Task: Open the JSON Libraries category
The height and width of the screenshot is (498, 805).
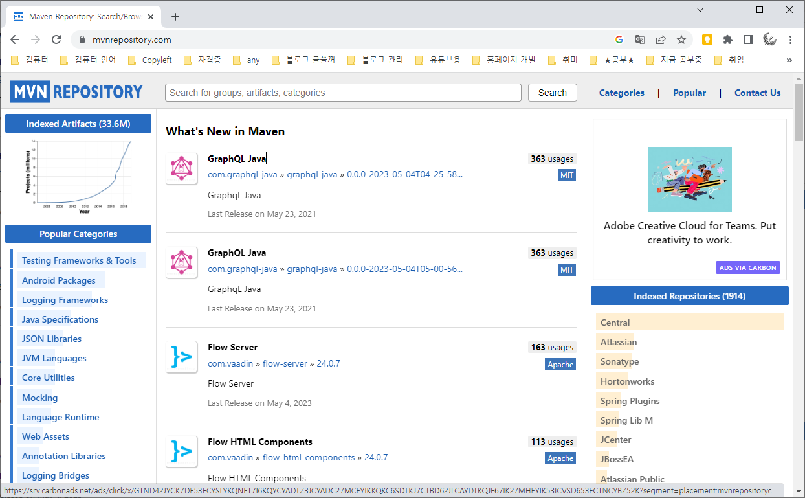Action: (52, 339)
